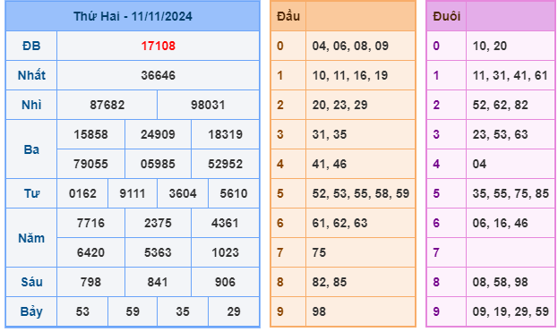
Task: Click first prize number 36646
Action: point(158,75)
